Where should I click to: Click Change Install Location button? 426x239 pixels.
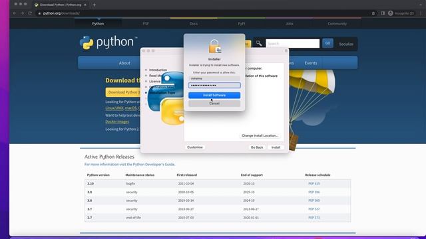(x=260, y=135)
